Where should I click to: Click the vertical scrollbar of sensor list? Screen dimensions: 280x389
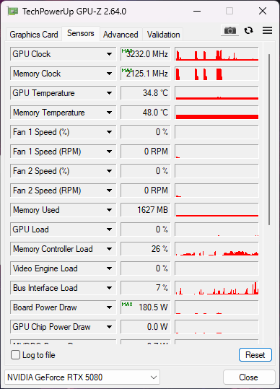(x=269, y=139)
